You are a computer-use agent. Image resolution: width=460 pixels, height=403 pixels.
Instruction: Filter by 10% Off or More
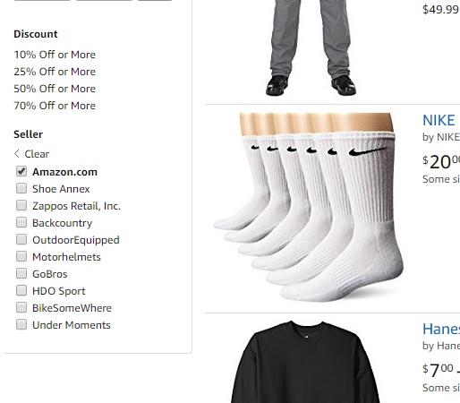point(55,55)
